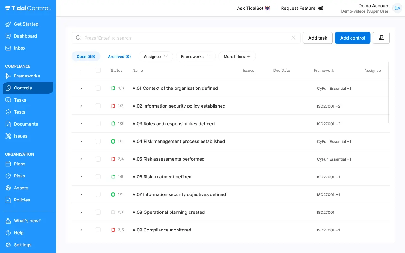Open the Frameworks sidebar icon
405x253 pixels.
(x=8, y=76)
